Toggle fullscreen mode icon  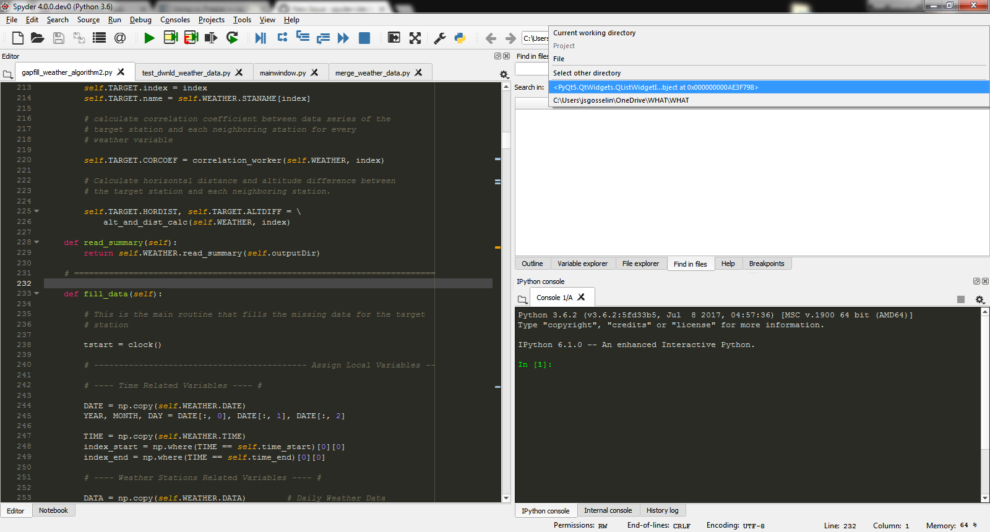pos(415,38)
